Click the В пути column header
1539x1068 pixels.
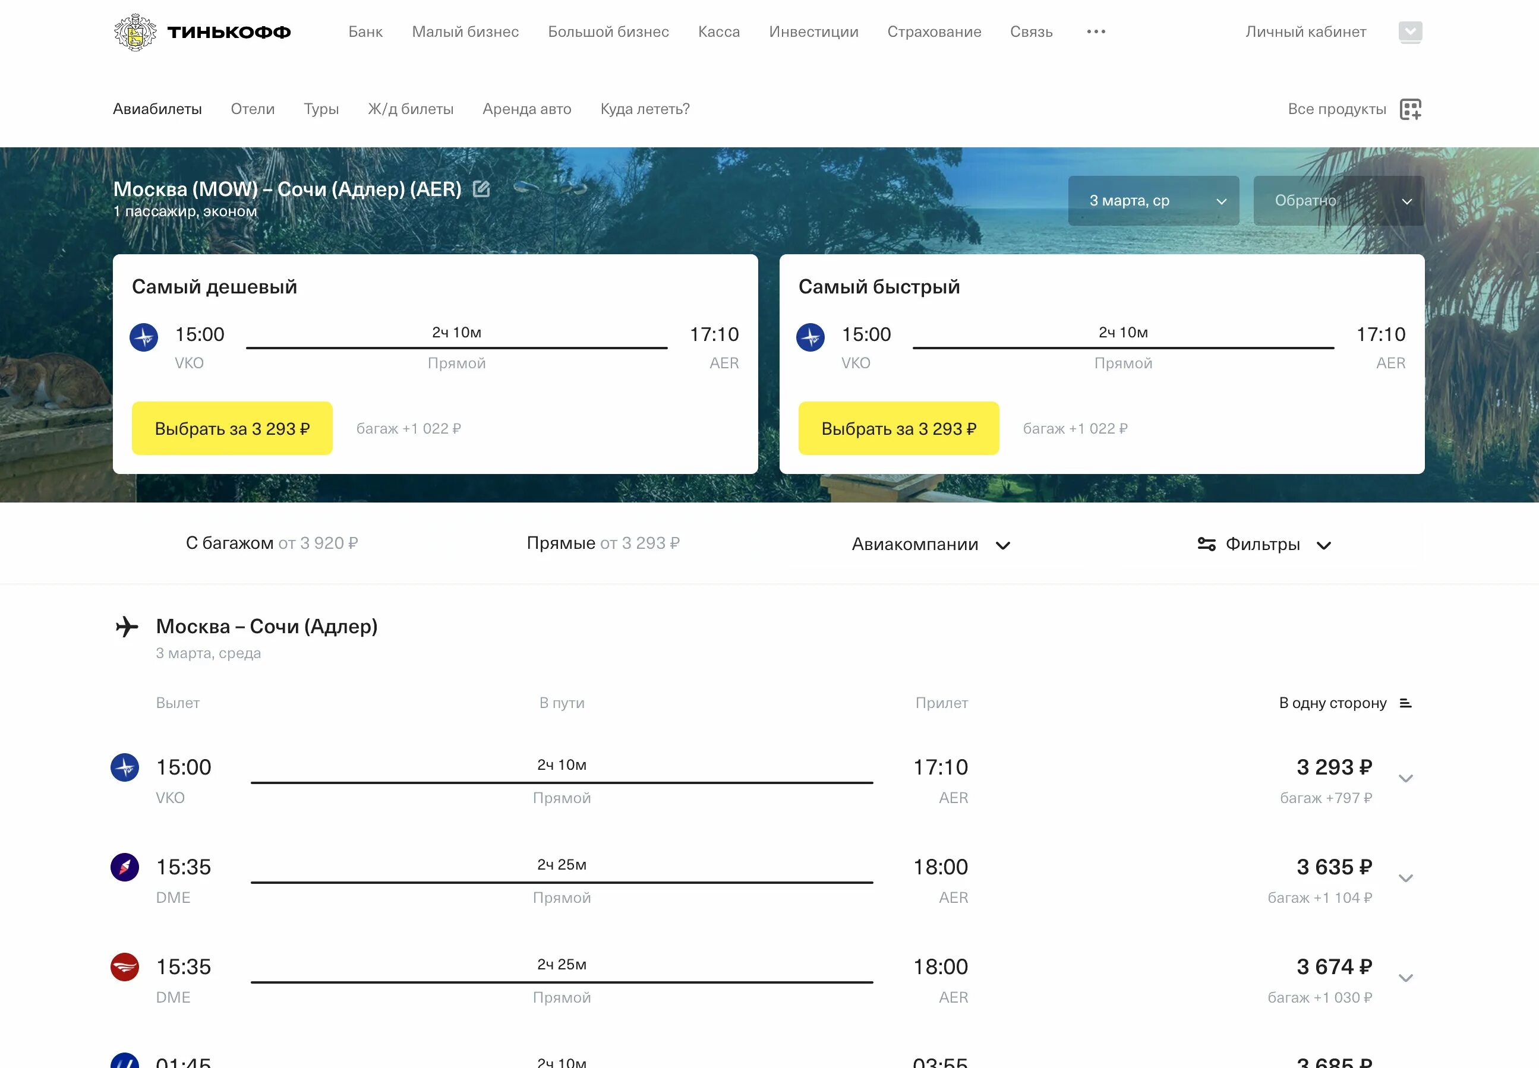pyautogui.click(x=562, y=703)
